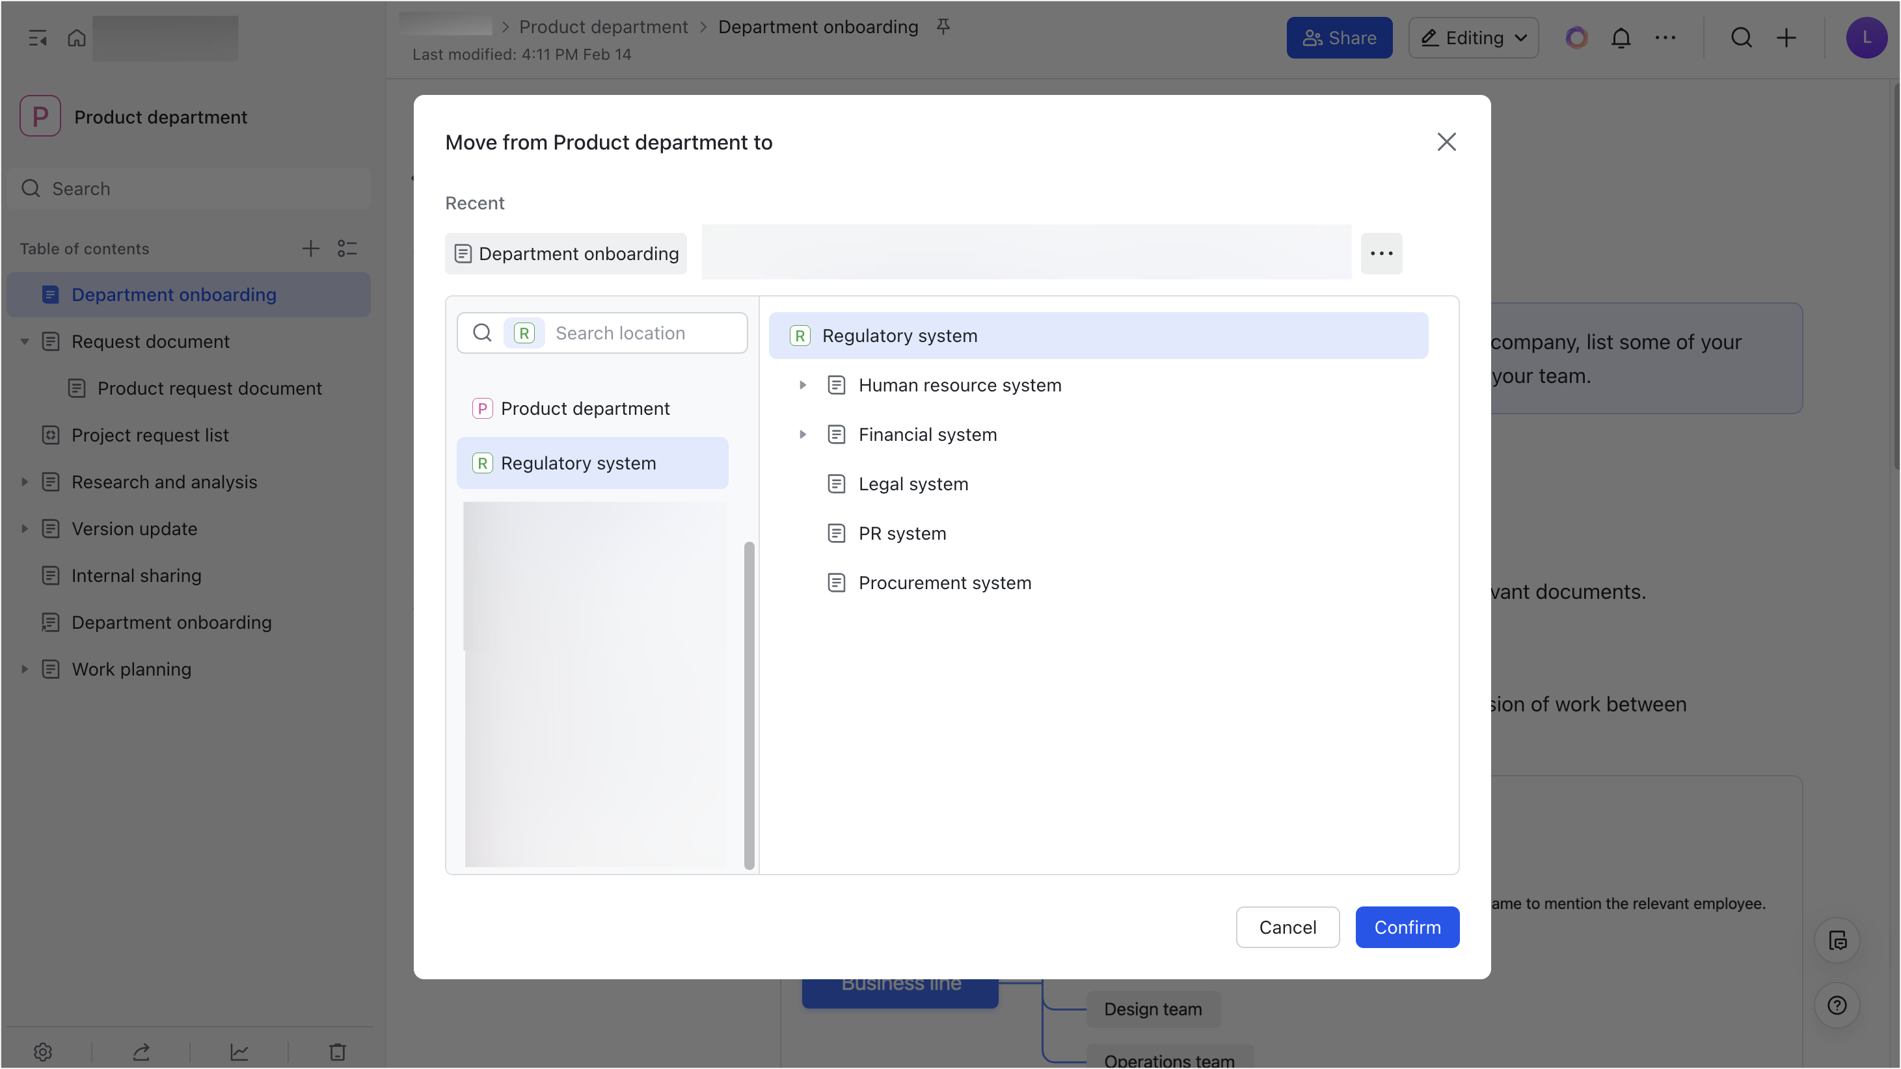
Task: Collapse the sidebar toggle icon
Action: tap(38, 37)
